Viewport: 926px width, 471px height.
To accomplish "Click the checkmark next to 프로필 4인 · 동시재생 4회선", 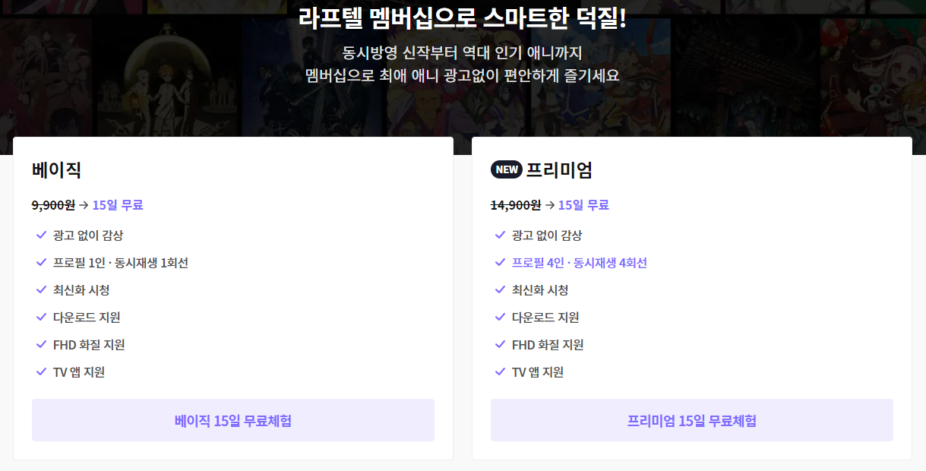I will pyautogui.click(x=500, y=262).
